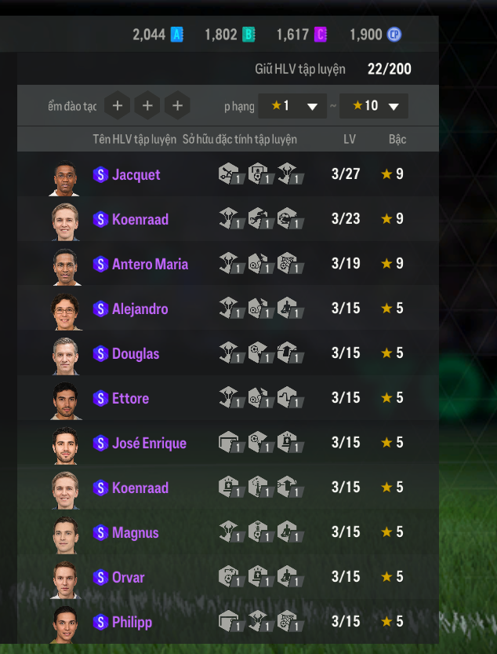497x654 pixels.
Task: Click Jacquet's first training trait icon
Action: (x=229, y=174)
